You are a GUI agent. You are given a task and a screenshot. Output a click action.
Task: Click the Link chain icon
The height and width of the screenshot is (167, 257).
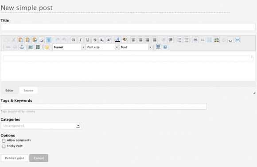[8, 47]
